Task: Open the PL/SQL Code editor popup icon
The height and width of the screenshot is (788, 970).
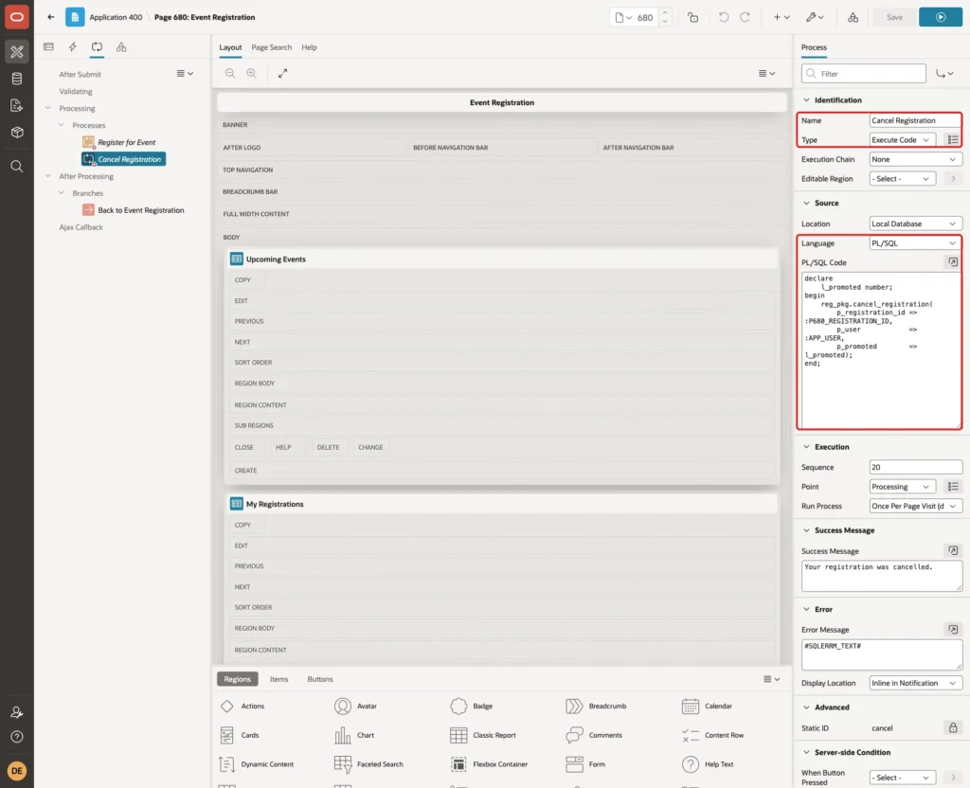Action: point(953,262)
